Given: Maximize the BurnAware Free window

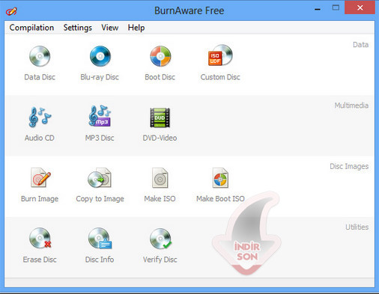Looking at the screenshot, I should 336,7.
